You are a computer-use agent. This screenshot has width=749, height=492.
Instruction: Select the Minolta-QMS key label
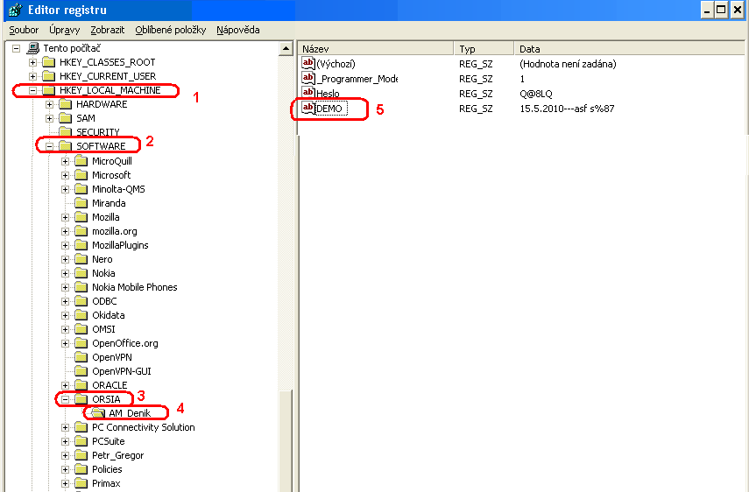118,189
